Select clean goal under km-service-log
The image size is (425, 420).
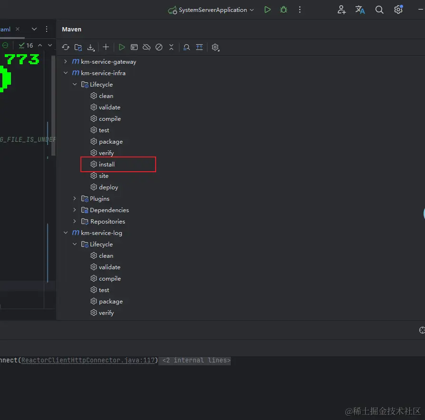102,255
